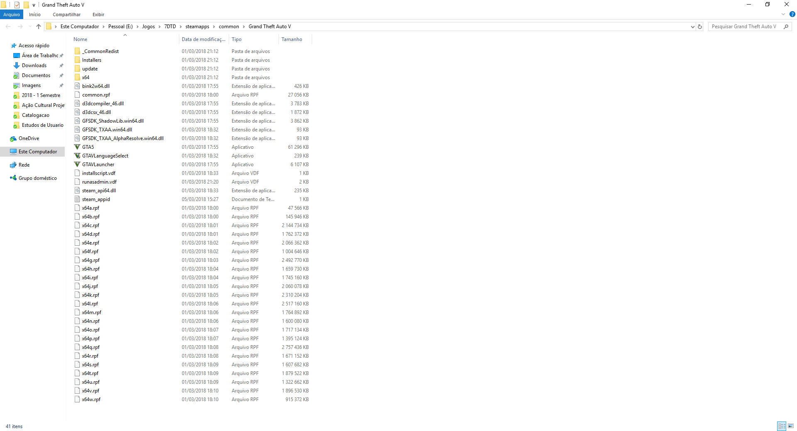Click the Acesso rápido star icon

13,46
